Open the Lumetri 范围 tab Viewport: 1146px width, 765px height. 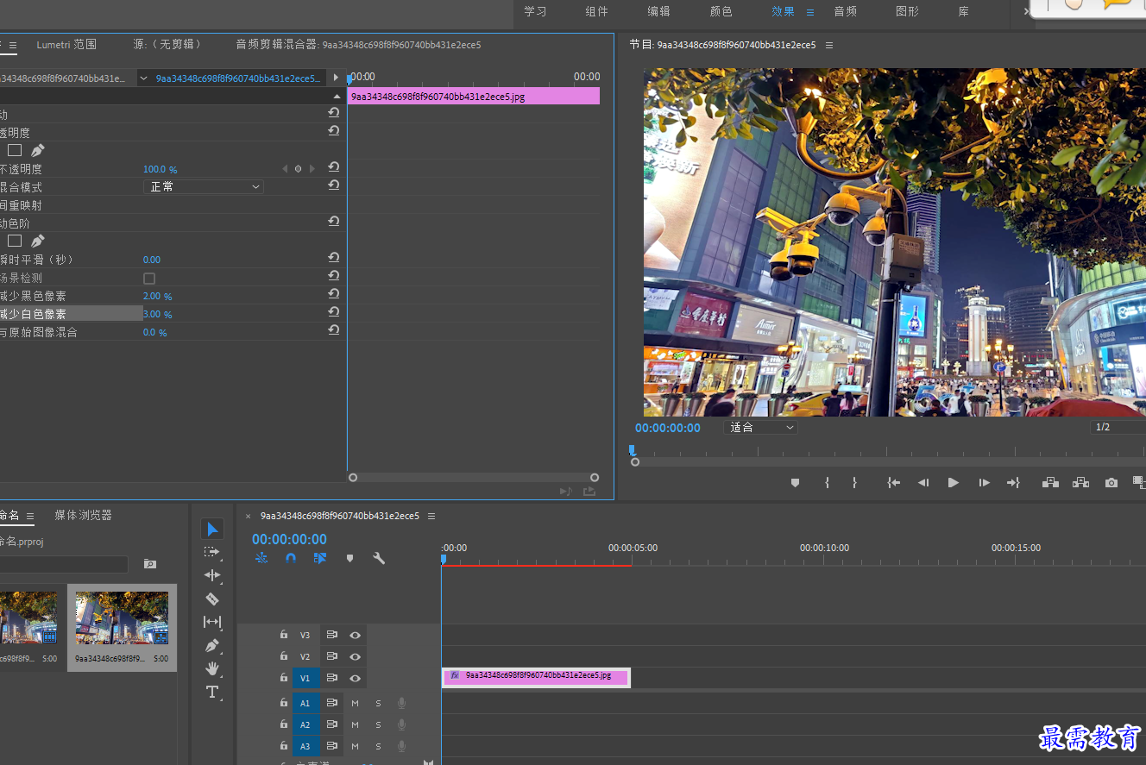(66, 44)
